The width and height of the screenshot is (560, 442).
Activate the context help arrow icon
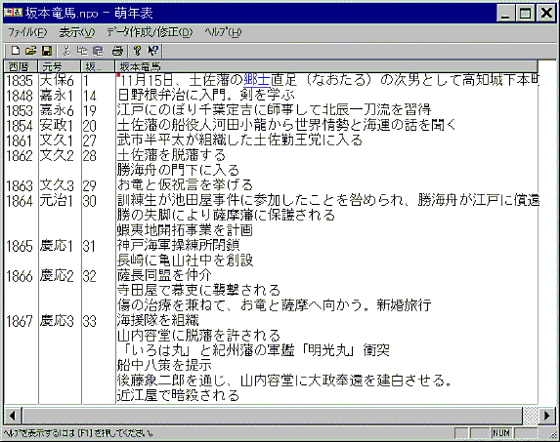click(x=153, y=51)
